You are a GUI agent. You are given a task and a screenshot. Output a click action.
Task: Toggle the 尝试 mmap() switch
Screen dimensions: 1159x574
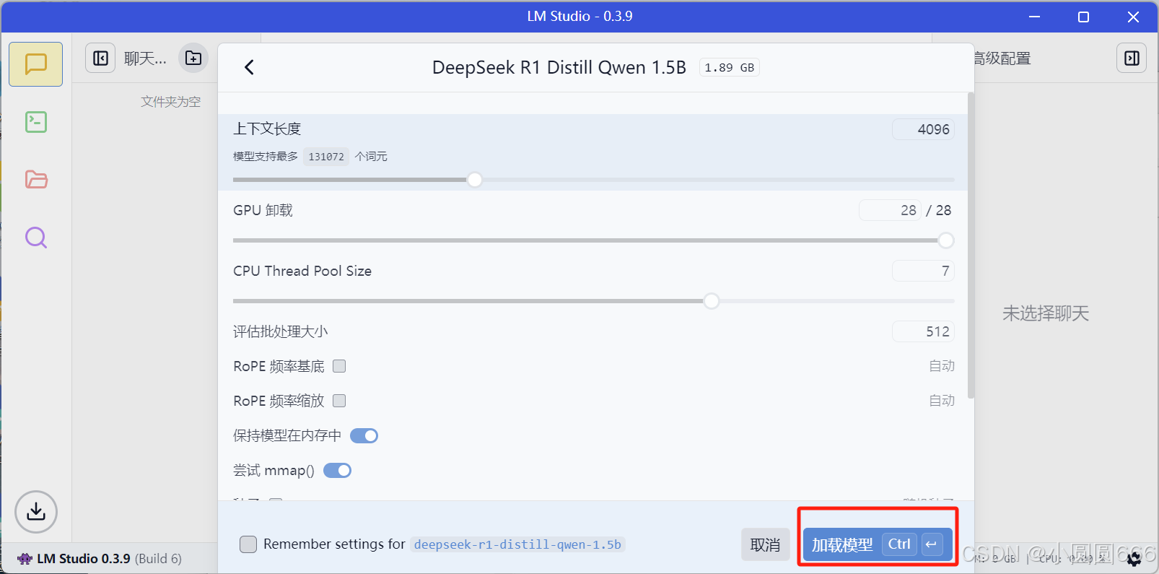pos(337,470)
